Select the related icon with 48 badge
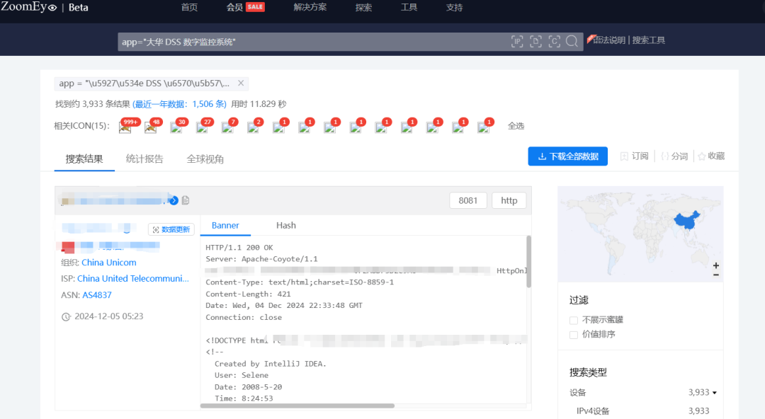The image size is (765, 419). 151,128
